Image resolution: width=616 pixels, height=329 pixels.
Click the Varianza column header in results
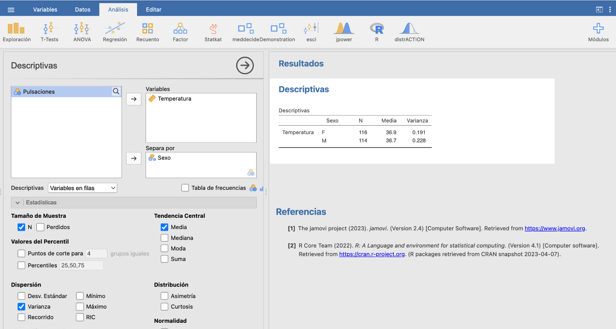417,121
